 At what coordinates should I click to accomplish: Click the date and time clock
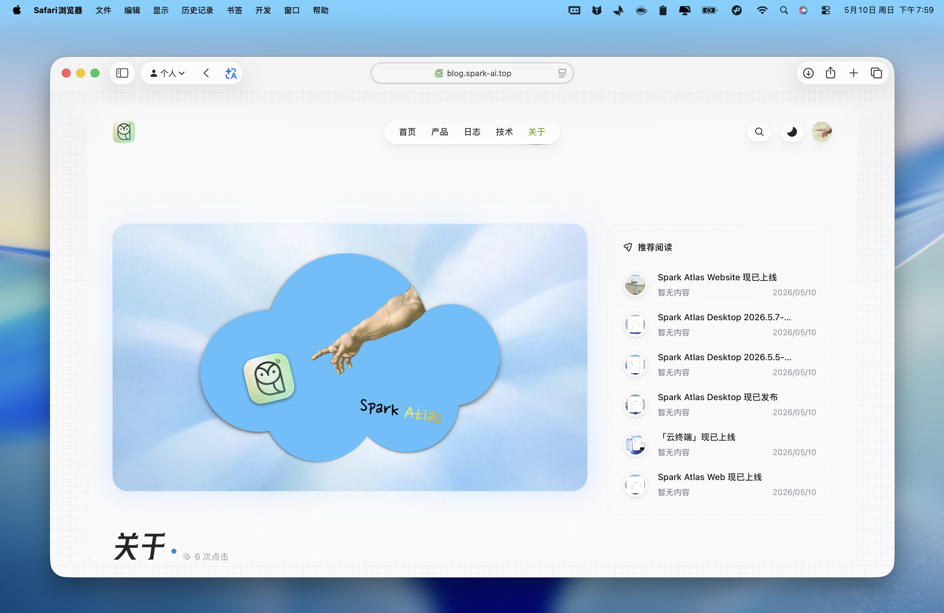pyautogui.click(x=889, y=10)
